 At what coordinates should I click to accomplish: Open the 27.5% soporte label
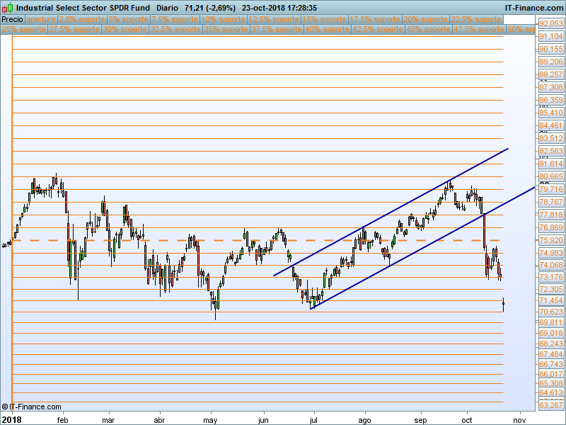pyautogui.click(x=74, y=29)
